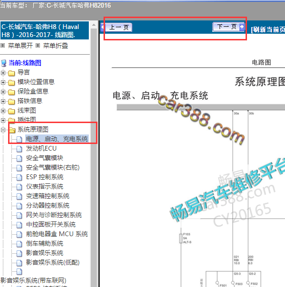Select 导言 tree label
This screenshot has width=285, height=287.
tap(24, 72)
